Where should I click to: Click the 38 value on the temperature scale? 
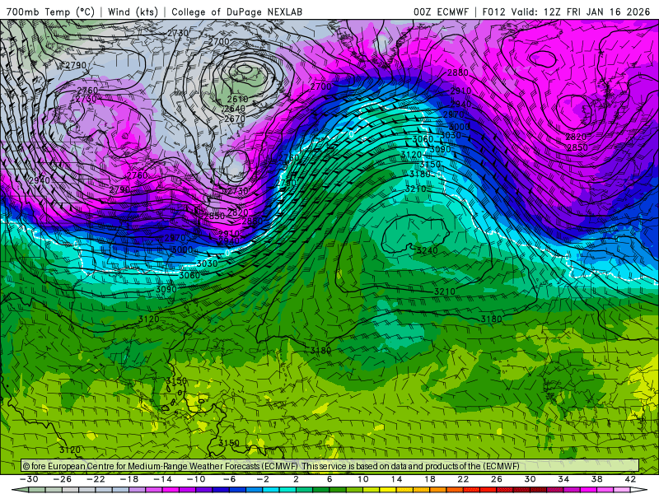[596, 479]
